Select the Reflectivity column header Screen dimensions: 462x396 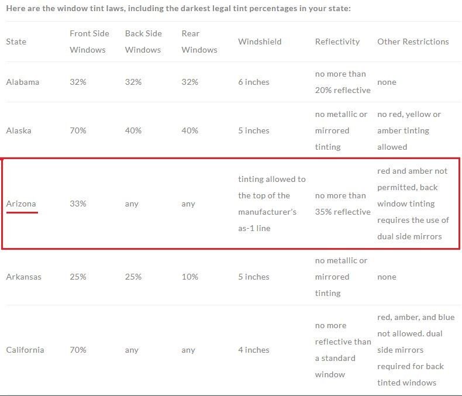(337, 42)
